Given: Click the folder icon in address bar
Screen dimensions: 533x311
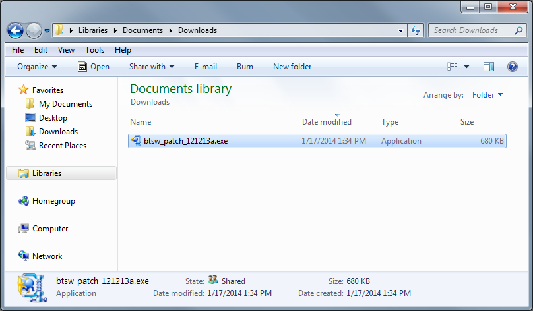Looking at the screenshot, I should coord(59,30).
